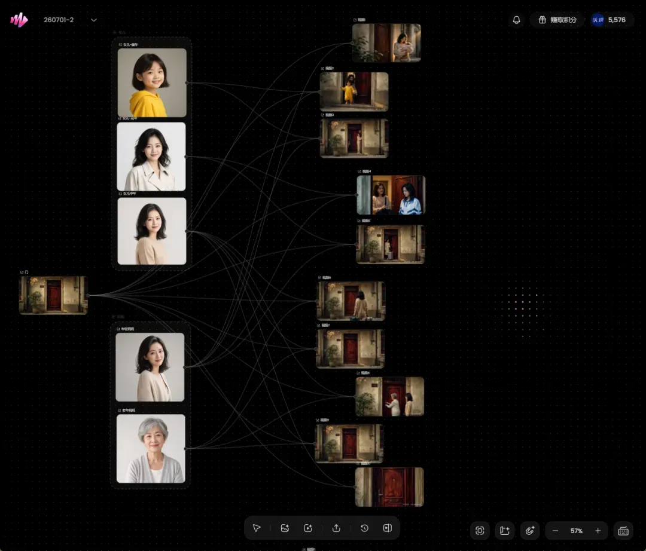This screenshot has height=551, width=646.
Task: Zoom out with the minus button
Action: 555,531
